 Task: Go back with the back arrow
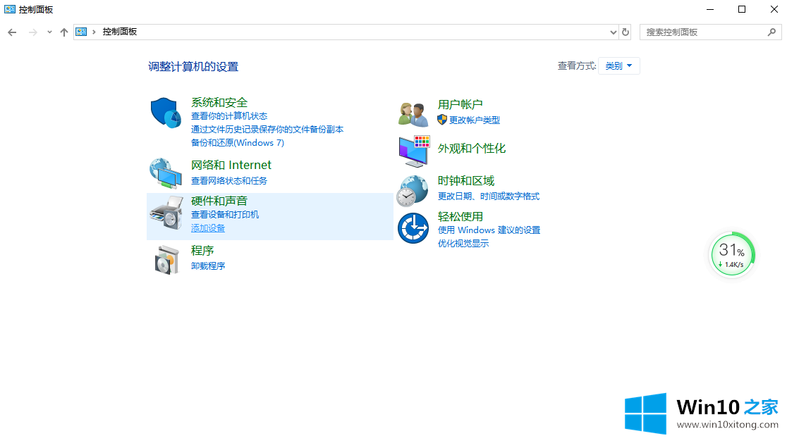12,32
